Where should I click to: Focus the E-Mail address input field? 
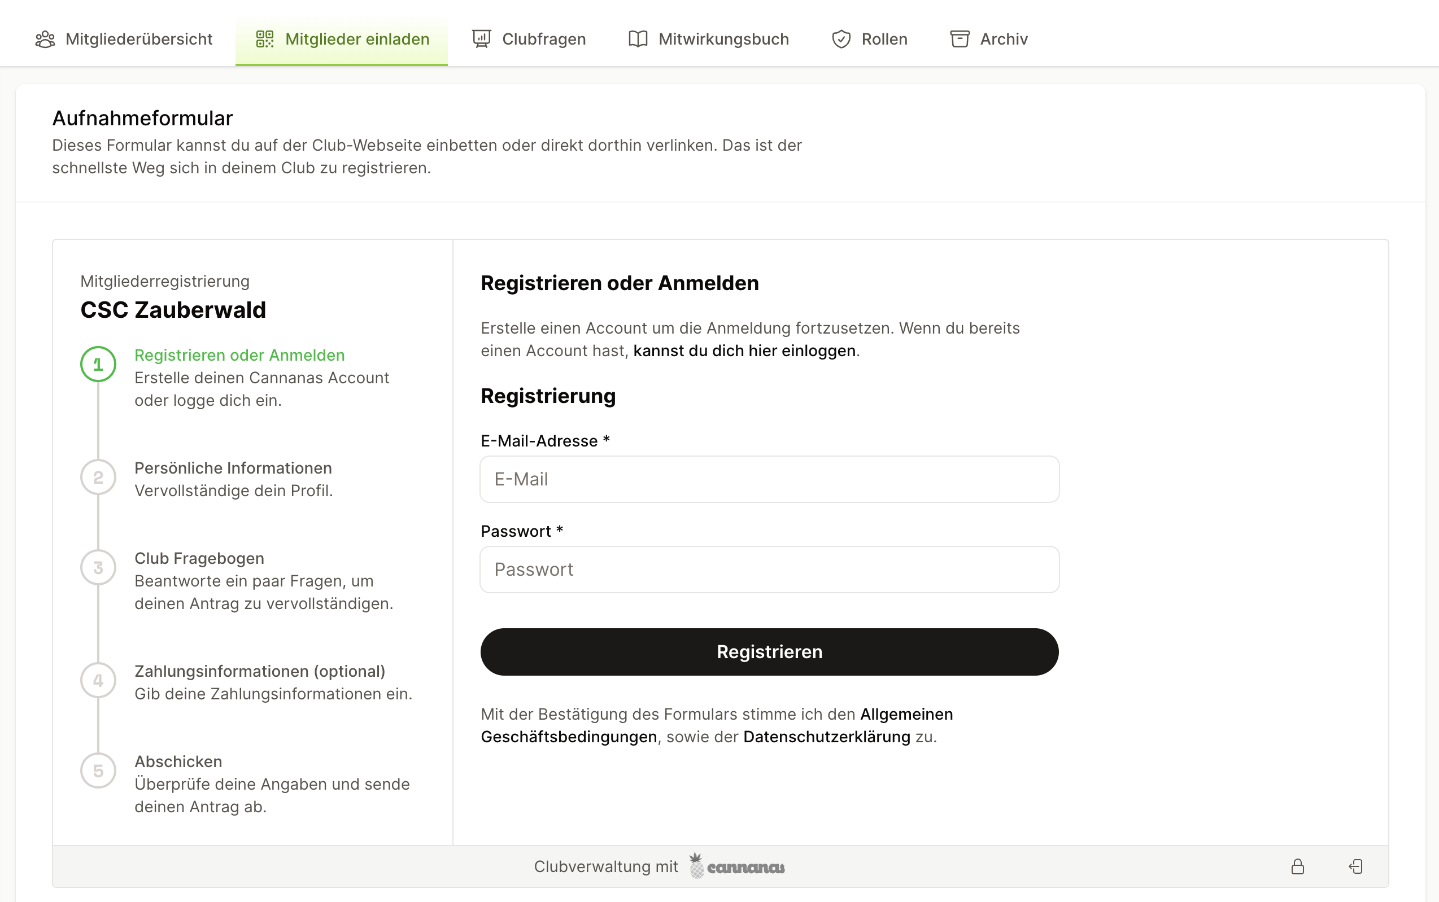[x=769, y=479]
